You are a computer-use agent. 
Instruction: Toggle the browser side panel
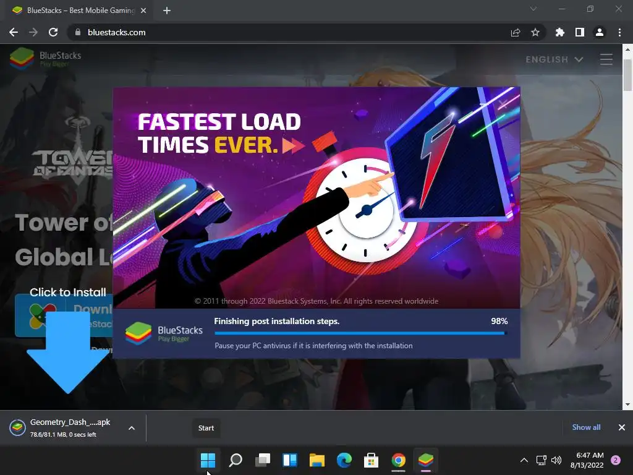pos(580,32)
